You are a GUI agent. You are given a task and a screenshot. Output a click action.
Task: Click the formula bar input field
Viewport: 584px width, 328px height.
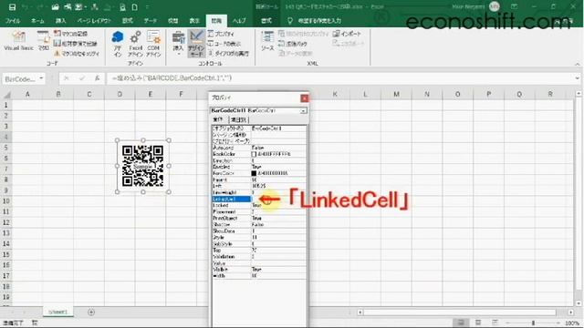click(x=339, y=78)
